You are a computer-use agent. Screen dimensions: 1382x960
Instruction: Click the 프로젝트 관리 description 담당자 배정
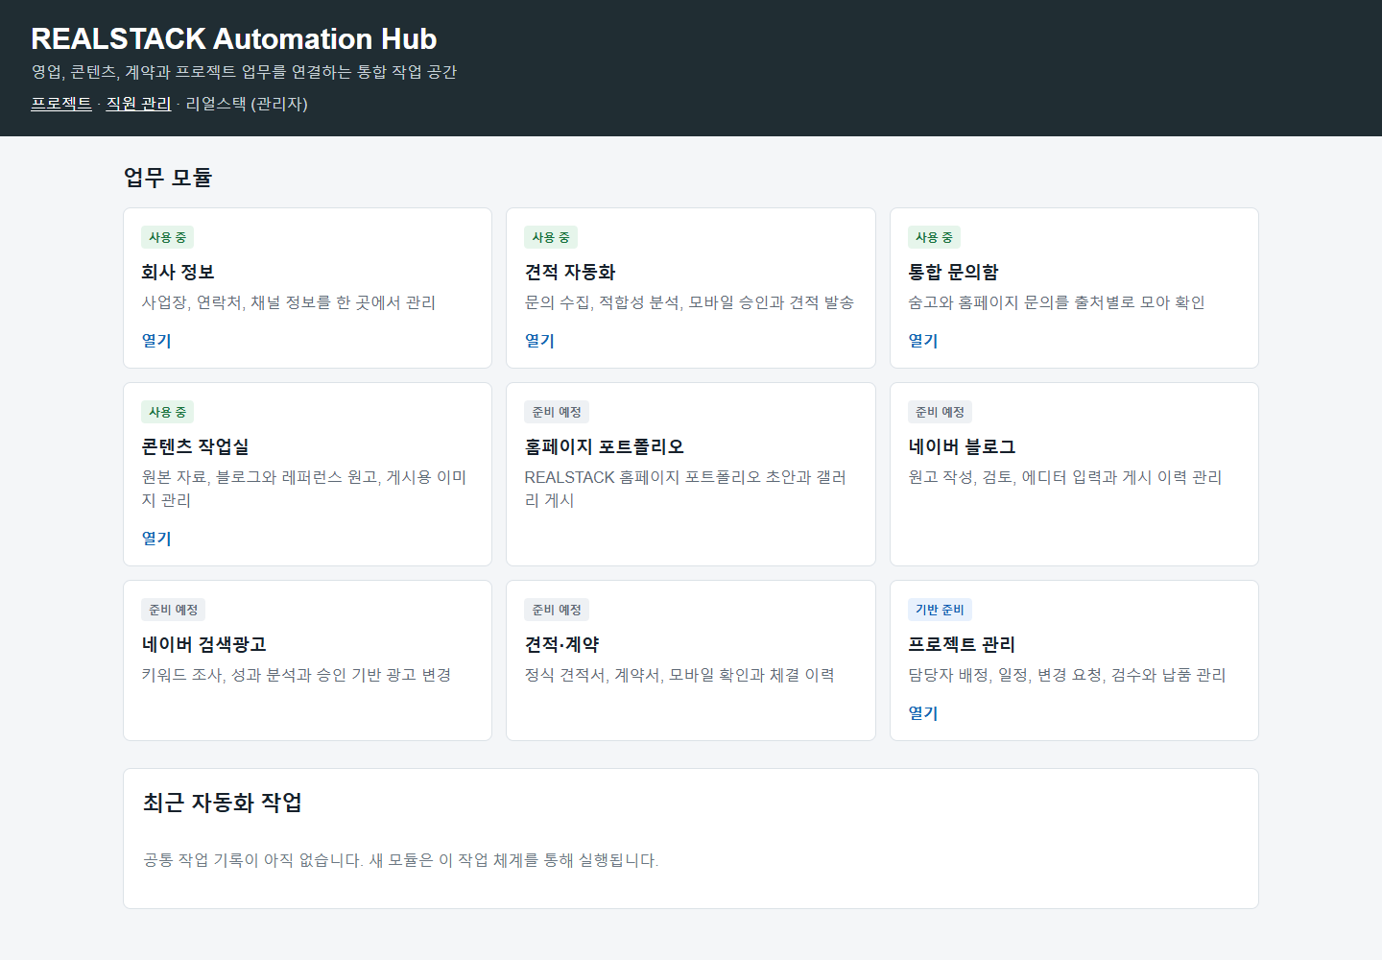(x=1067, y=675)
